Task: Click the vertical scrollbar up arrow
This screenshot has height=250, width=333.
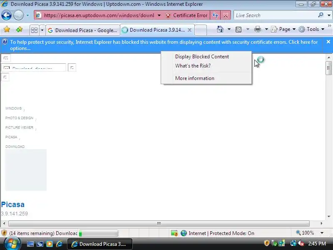Action: pos(329,57)
